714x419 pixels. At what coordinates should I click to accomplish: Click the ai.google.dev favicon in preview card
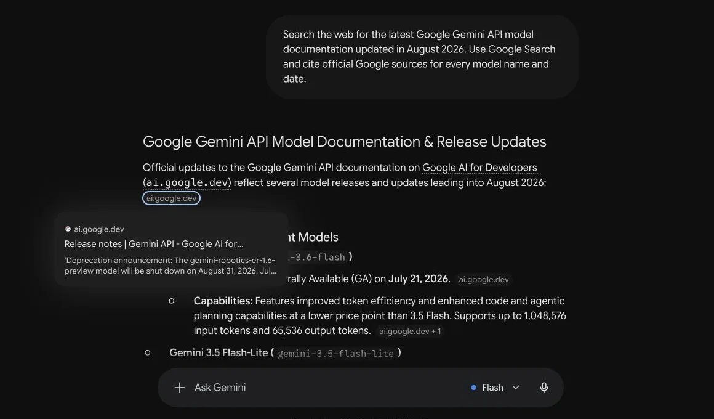68,229
